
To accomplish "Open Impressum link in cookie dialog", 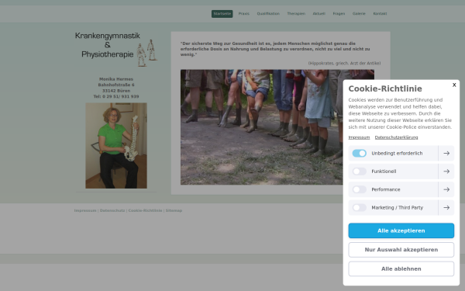I will click(359, 137).
